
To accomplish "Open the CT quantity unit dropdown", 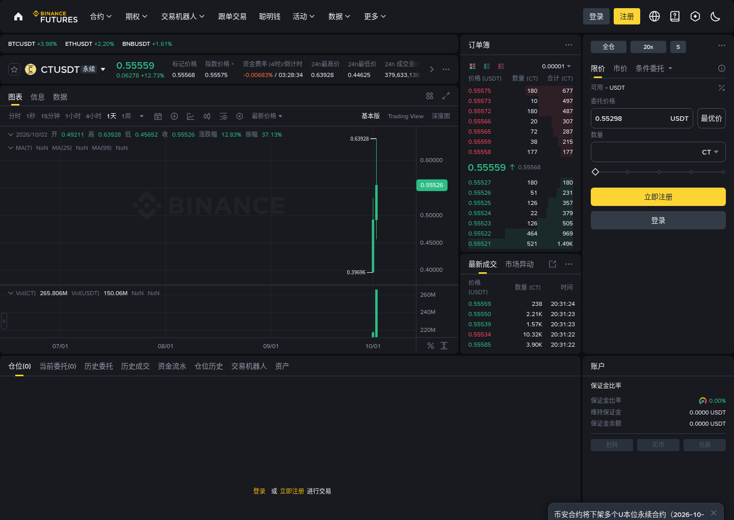I will (710, 152).
